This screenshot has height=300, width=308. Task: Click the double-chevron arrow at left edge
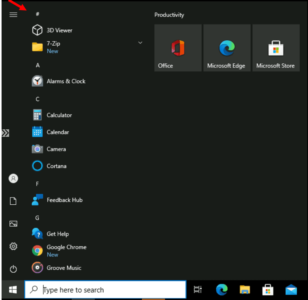pyautogui.click(x=5, y=133)
